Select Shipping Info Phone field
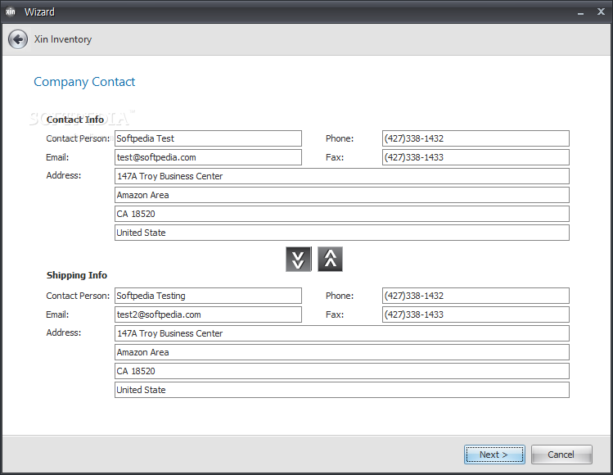Viewport: 613px width, 475px height. point(476,296)
